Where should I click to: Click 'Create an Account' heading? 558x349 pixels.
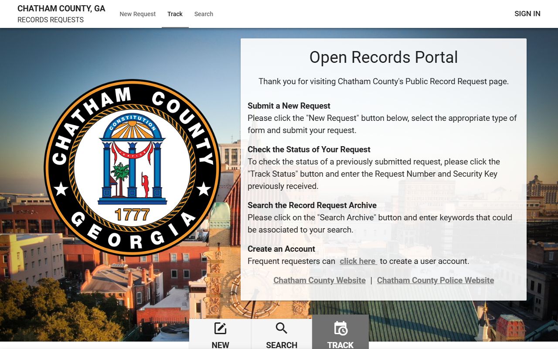pyautogui.click(x=281, y=249)
